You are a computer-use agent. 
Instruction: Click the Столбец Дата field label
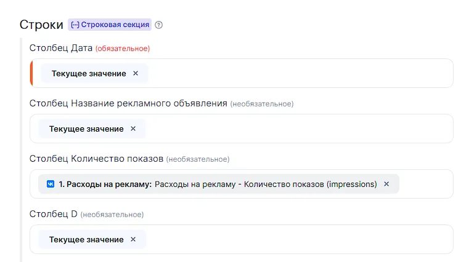pyautogui.click(x=61, y=48)
